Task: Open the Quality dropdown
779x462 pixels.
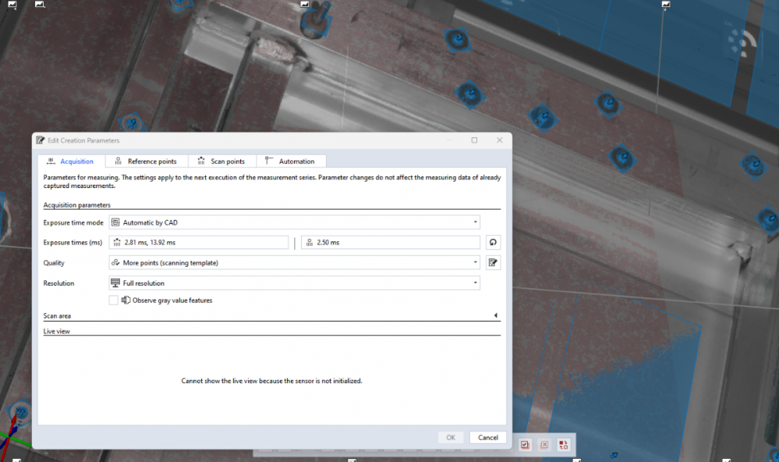Action: point(294,263)
